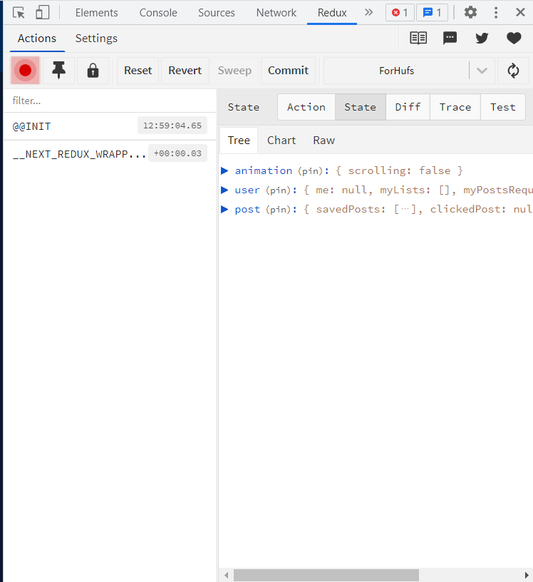The width and height of the screenshot is (533, 582).
Task: Click the user key label
Action: [x=247, y=190]
